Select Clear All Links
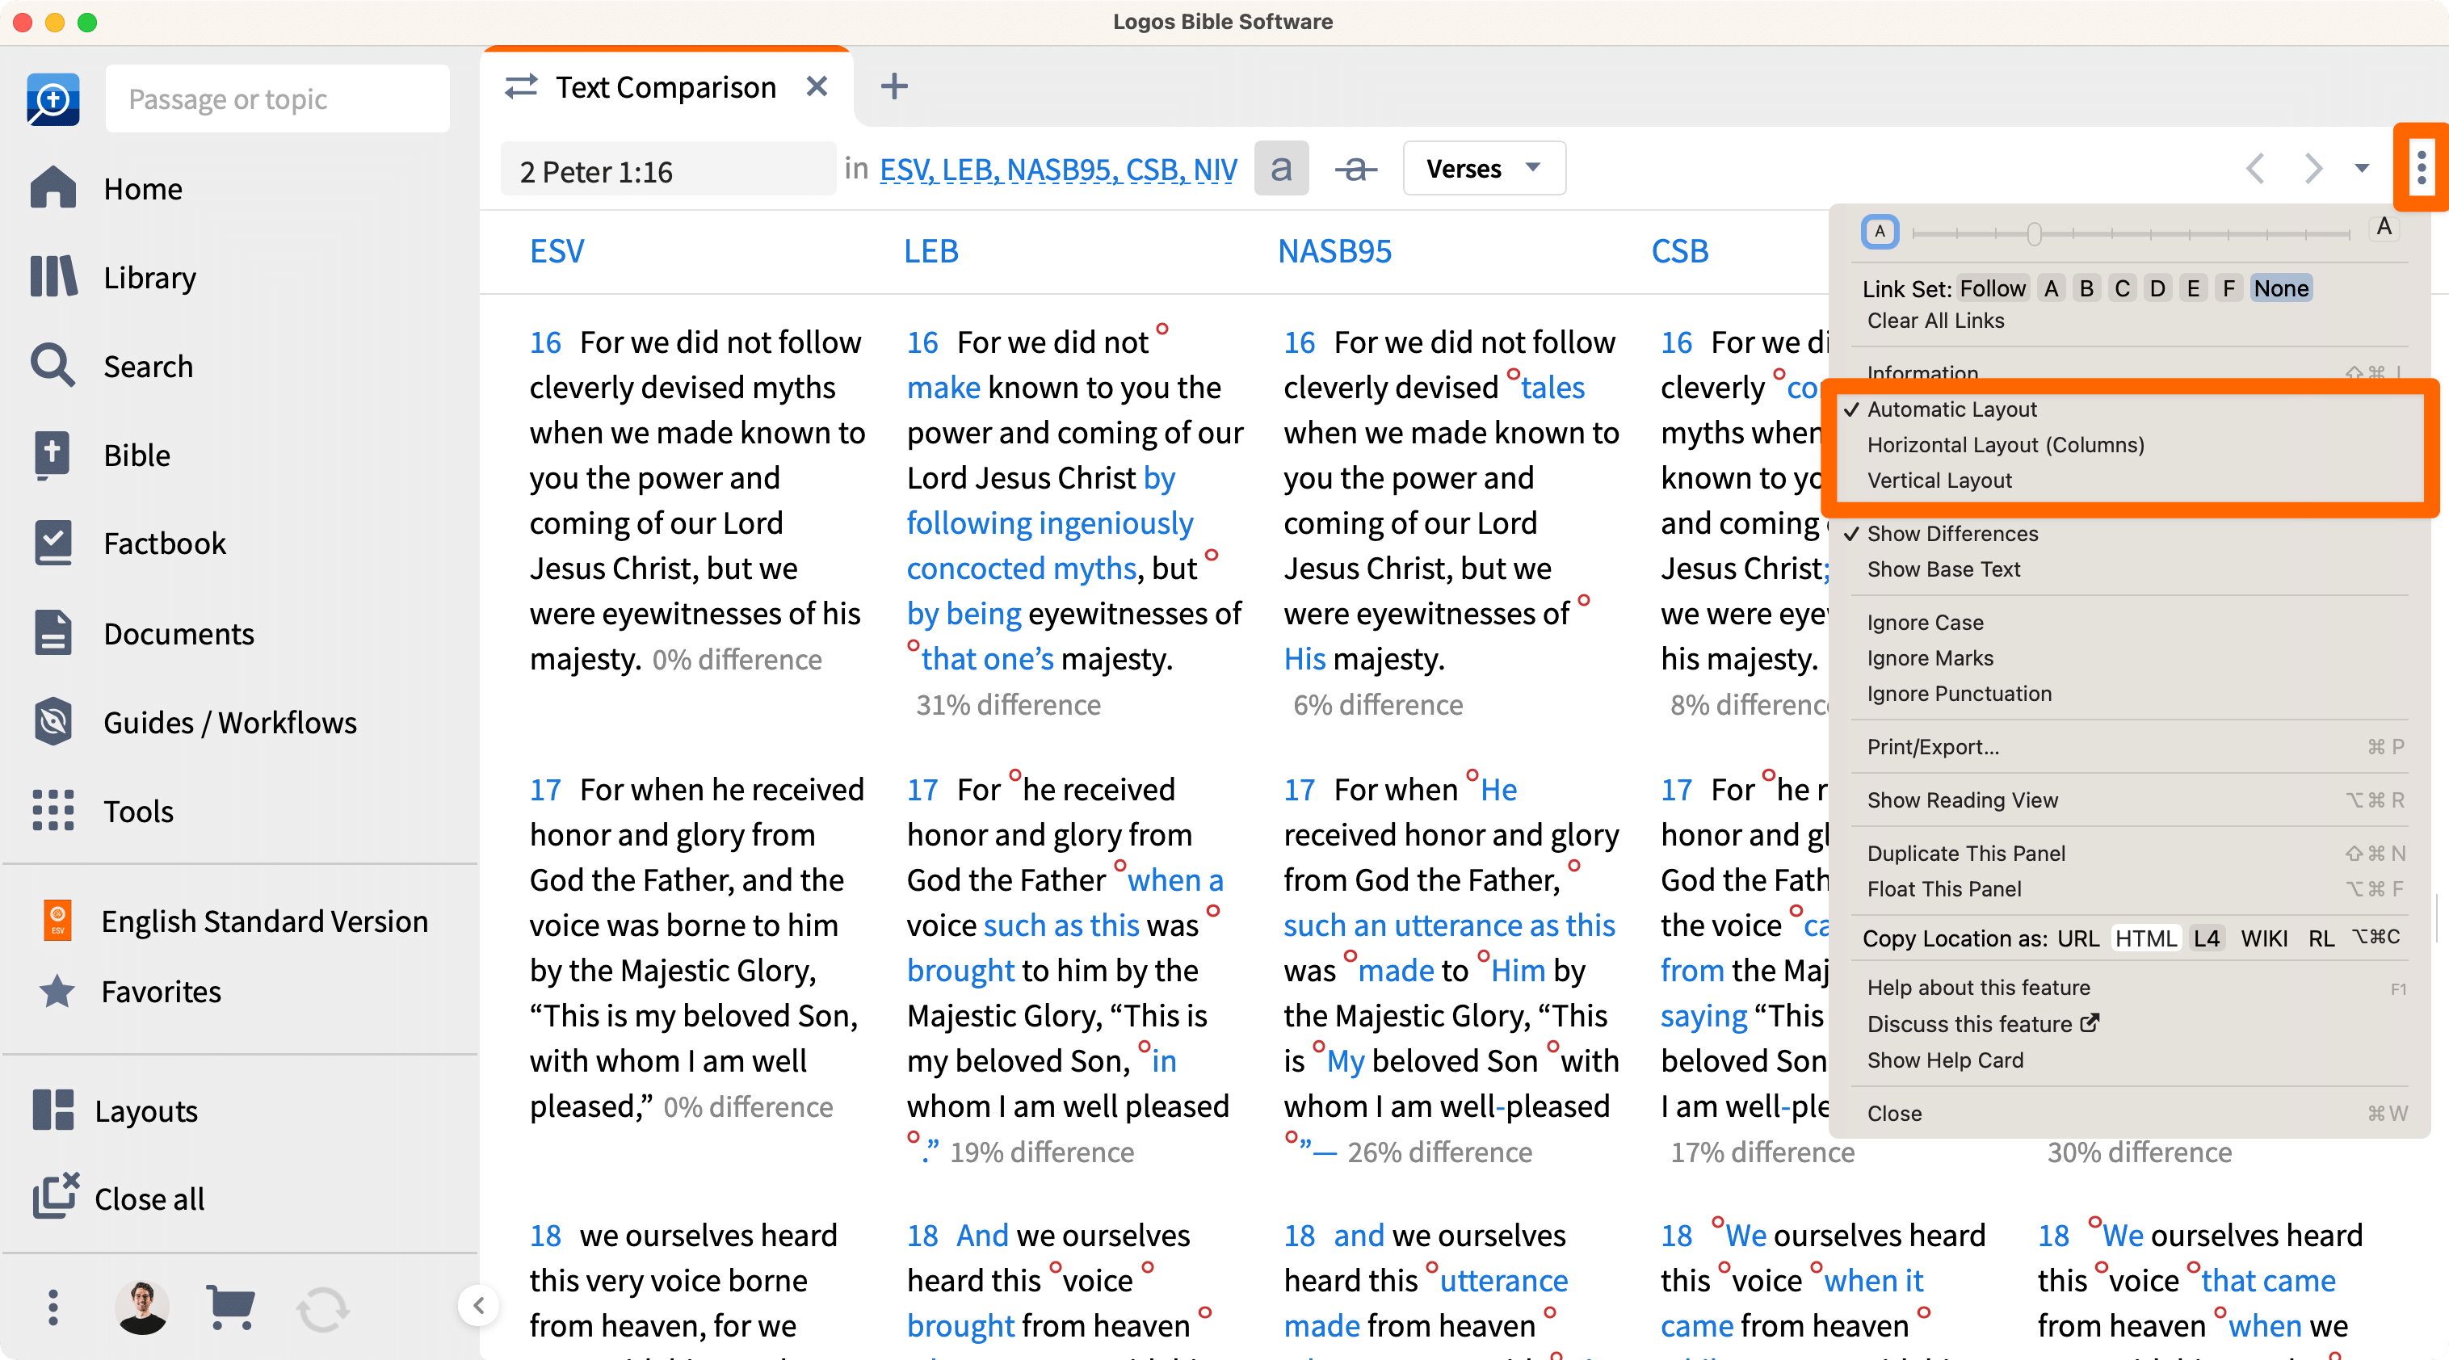Viewport: 2449px width, 1360px height. point(1935,321)
